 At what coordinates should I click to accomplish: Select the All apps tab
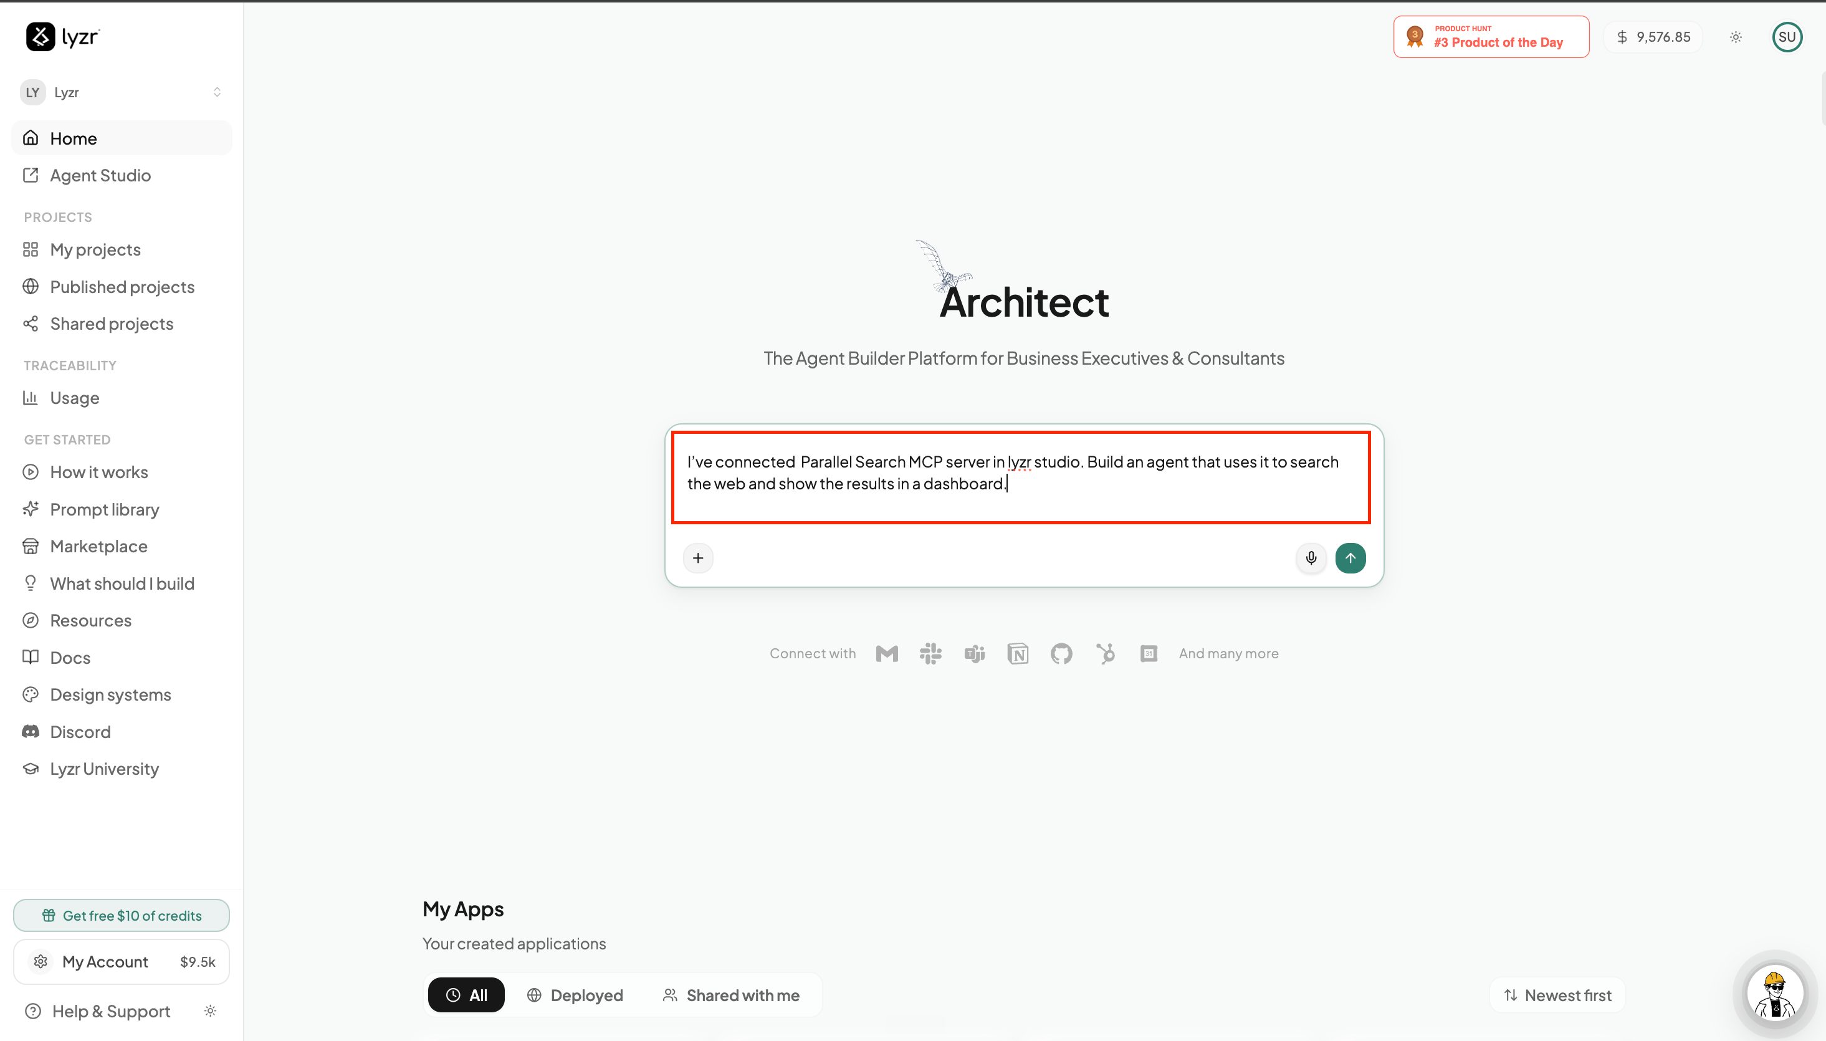click(x=466, y=995)
